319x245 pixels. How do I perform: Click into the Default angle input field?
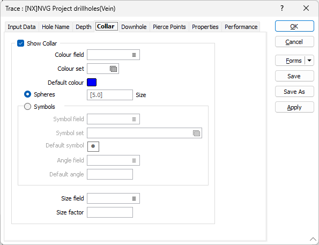click(110, 174)
